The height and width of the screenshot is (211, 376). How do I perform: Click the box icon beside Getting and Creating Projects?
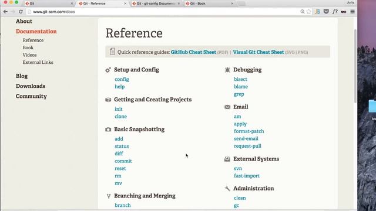point(108,100)
